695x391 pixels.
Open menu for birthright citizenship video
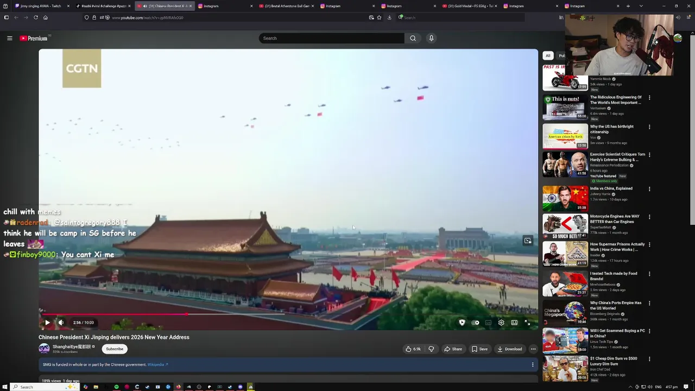tap(649, 127)
